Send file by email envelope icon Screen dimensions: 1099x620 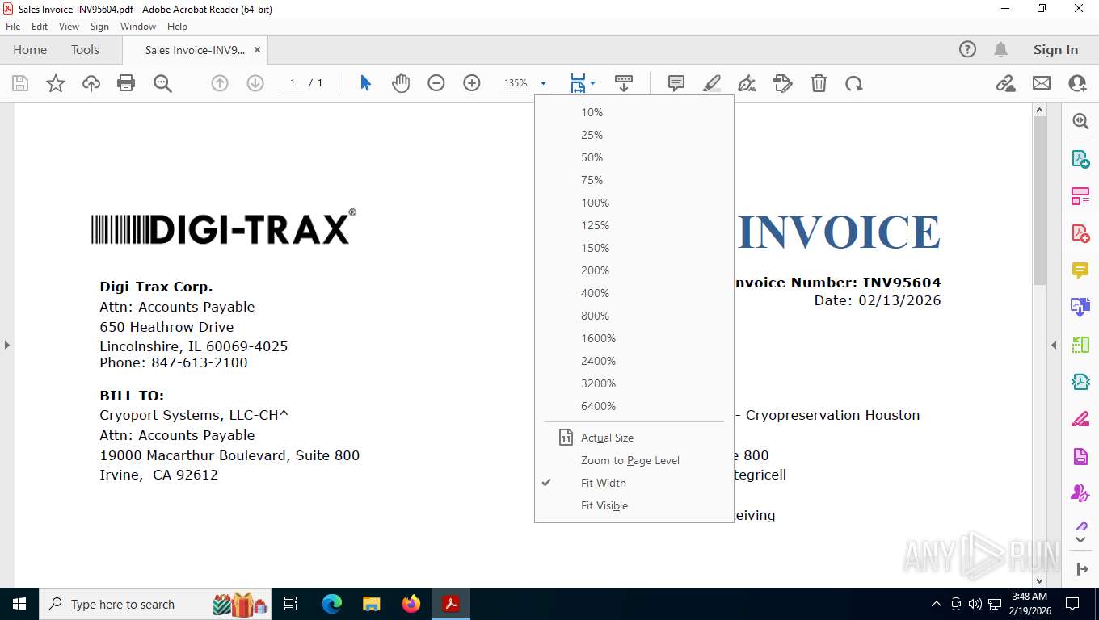click(1042, 83)
